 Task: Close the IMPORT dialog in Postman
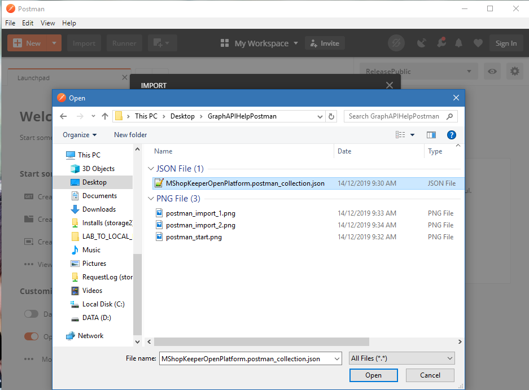390,85
